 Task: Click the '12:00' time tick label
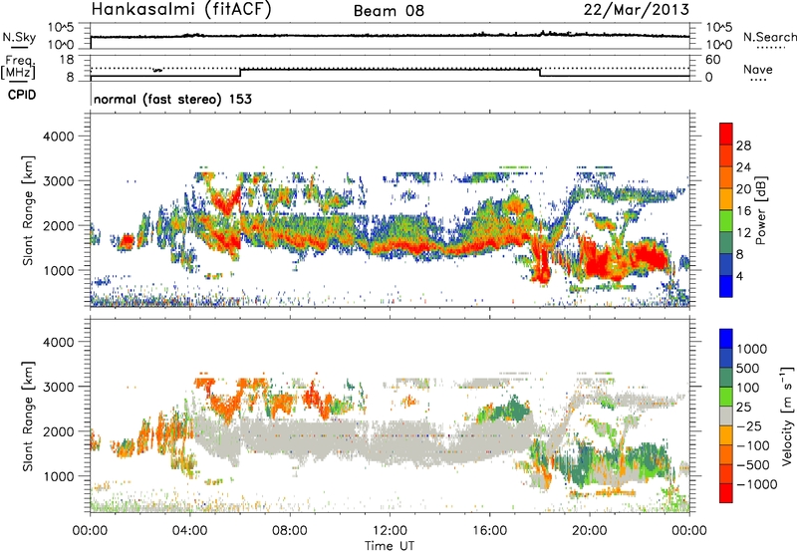click(x=390, y=531)
